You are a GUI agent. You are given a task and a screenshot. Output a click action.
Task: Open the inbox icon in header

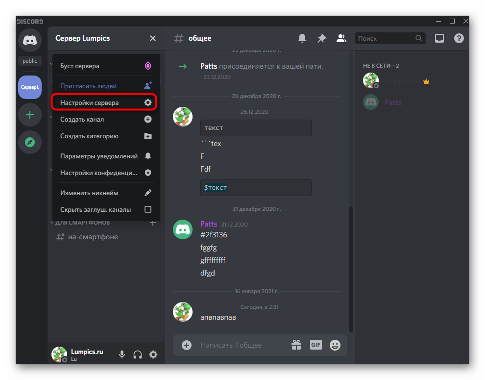pyautogui.click(x=439, y=38)
